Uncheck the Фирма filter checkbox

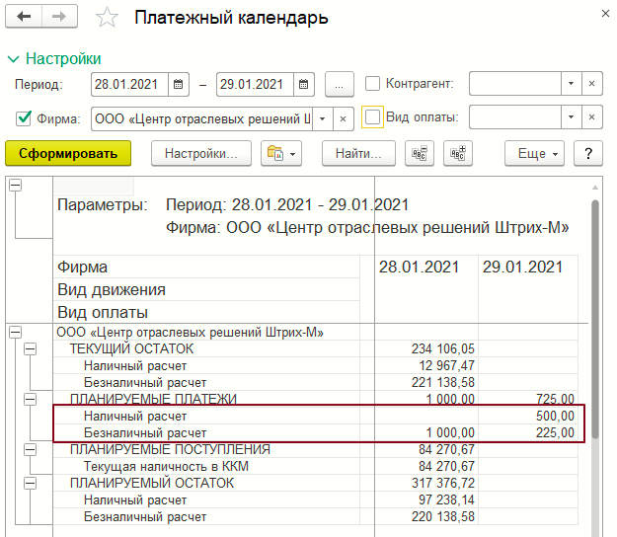[25, 118]
